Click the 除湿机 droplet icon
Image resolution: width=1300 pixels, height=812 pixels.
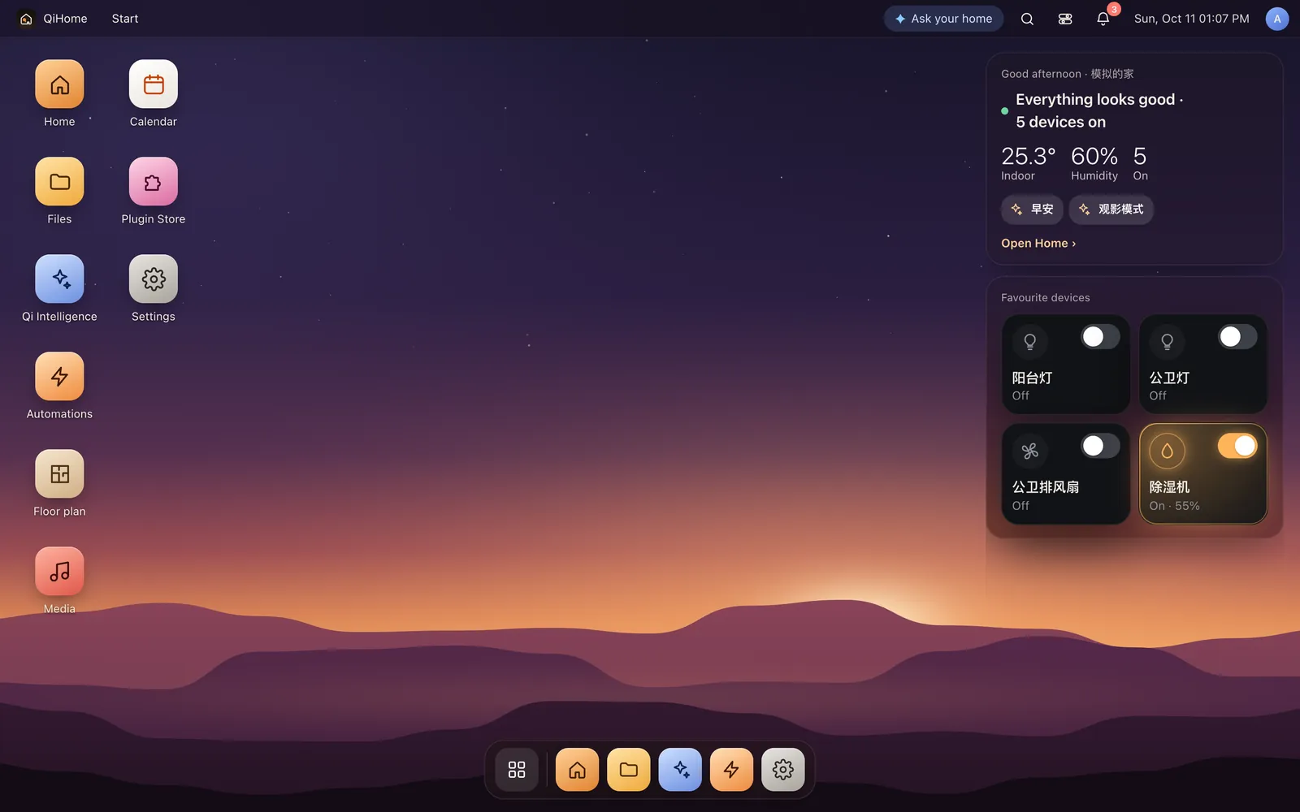tap(1168, 451)
